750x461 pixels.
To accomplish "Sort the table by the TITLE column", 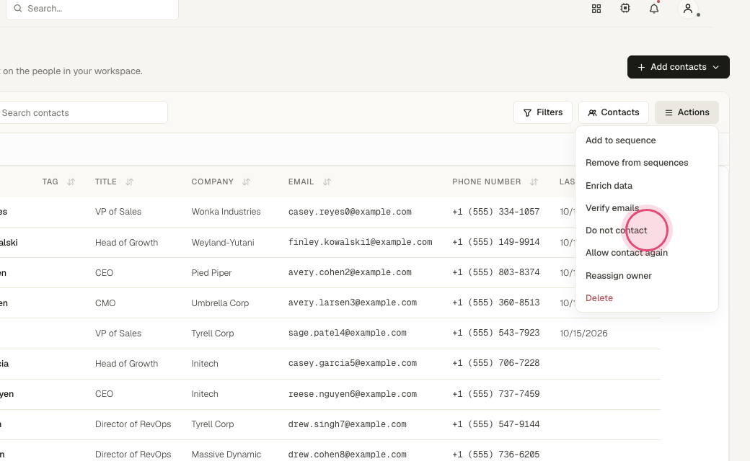I will point(129,182).
